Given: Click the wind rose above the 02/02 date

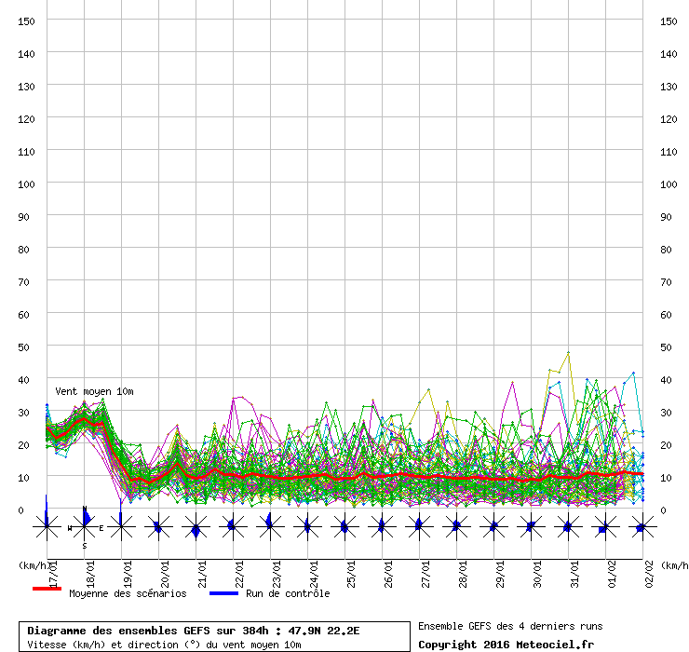Looking at the screenshot, I should click(642, 527).
